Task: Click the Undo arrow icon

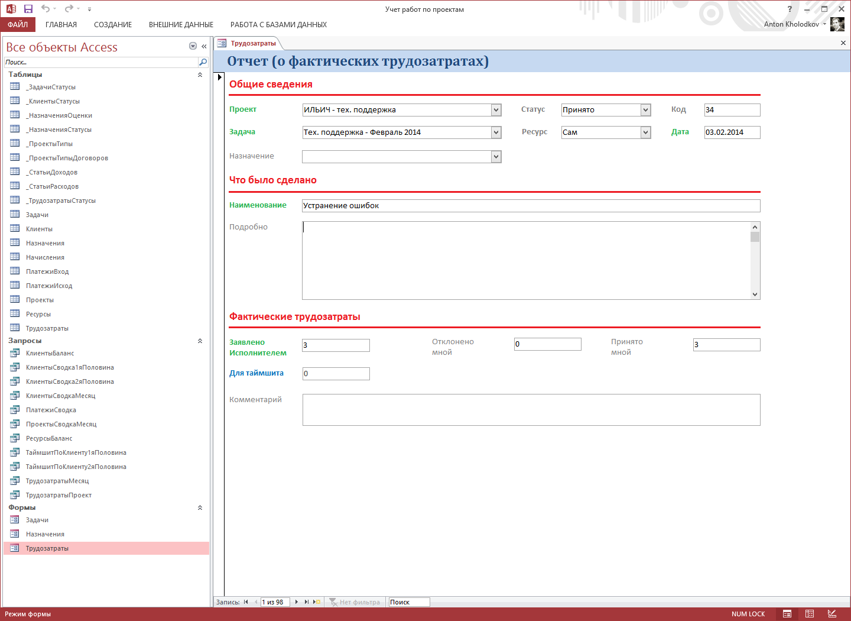Action: click(x=46, y=9)
